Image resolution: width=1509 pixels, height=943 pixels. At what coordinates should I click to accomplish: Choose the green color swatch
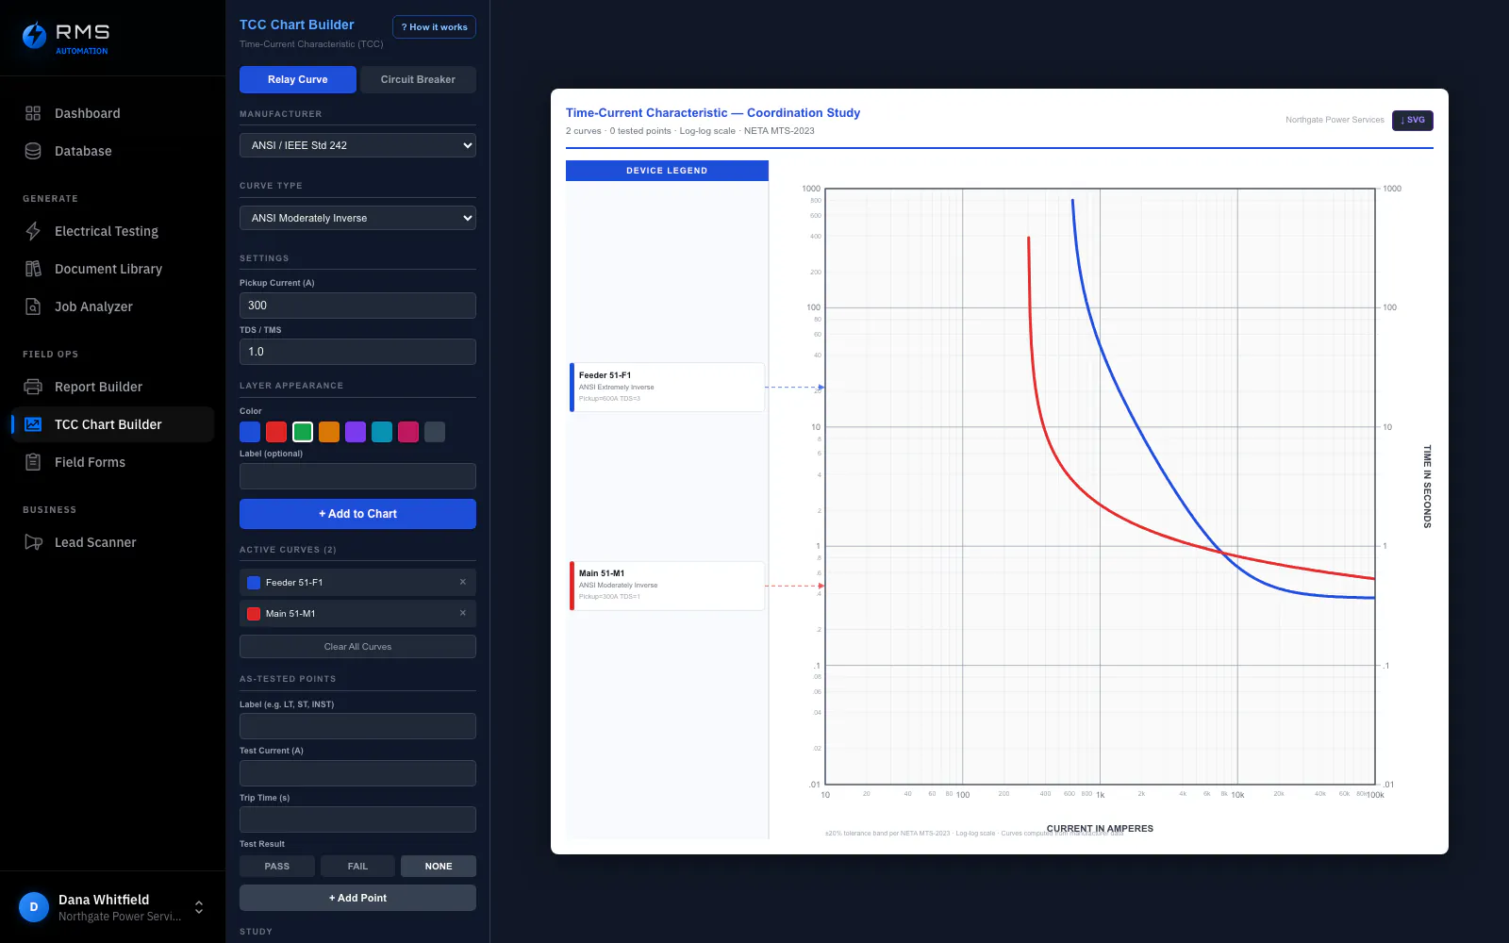pos(303,432)
